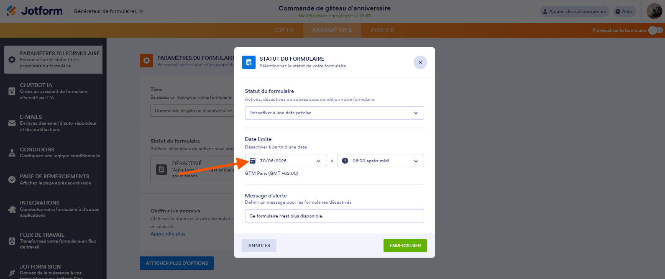This screenshot has width=665, height=279.
Task: Click the gear icon for Paramètres du formulaire
Action: (x=12, y=59)
